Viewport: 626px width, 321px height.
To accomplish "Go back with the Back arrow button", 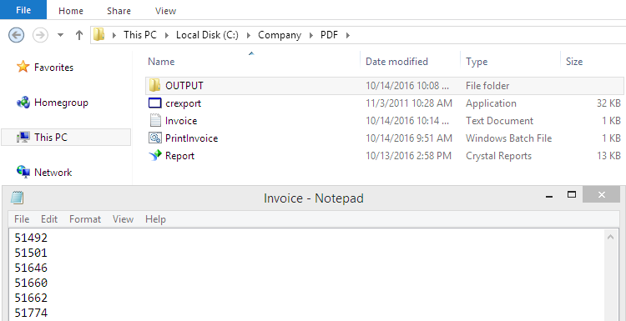I will click(17, 35).
